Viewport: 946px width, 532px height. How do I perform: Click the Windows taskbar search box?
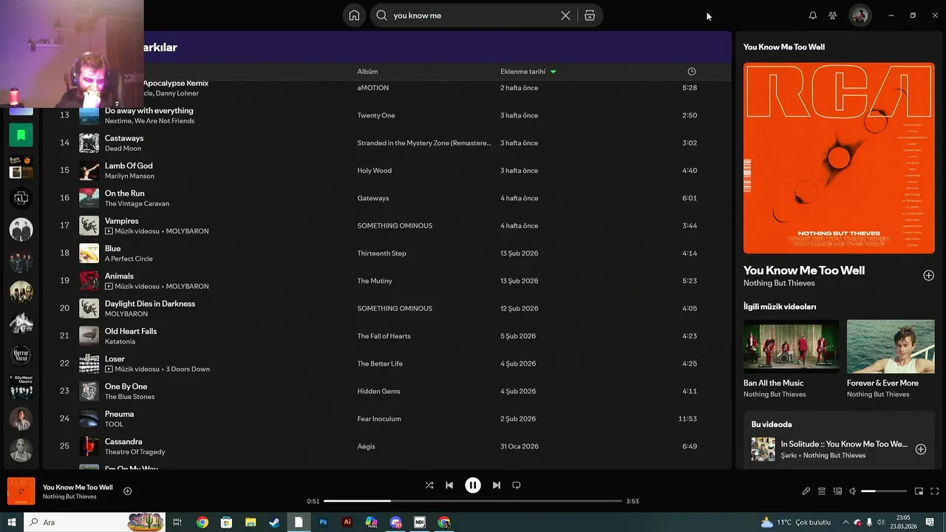(x=96, y=522)
